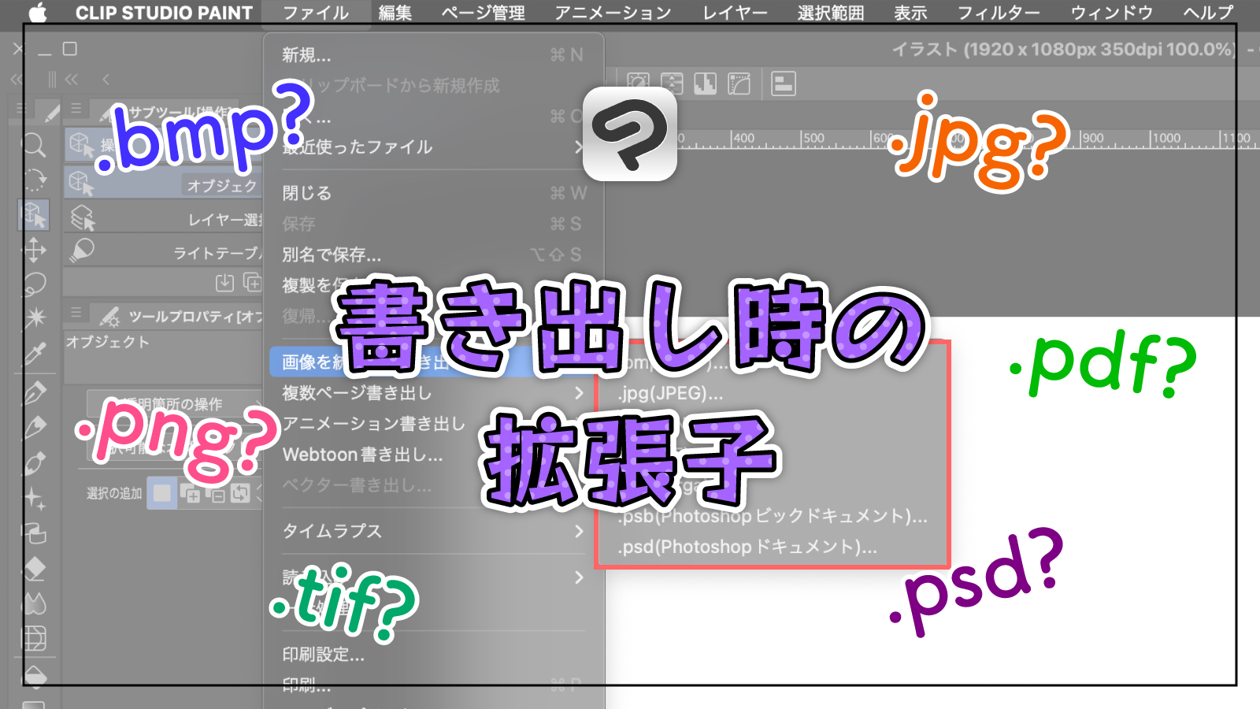Viewport: 1260px width, 709px height.
Task: Select the Pen tool
Action: pyautogui.click(x=34, y=392)
